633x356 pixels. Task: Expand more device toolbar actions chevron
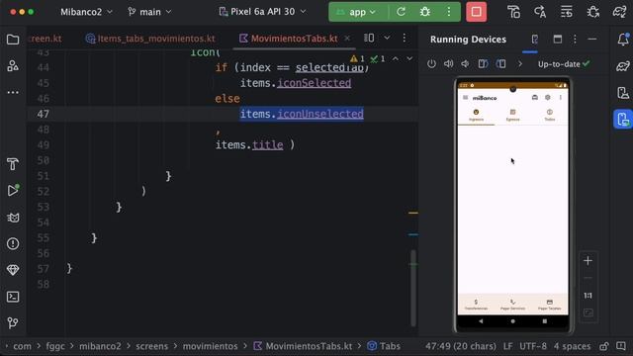[520, 63]
